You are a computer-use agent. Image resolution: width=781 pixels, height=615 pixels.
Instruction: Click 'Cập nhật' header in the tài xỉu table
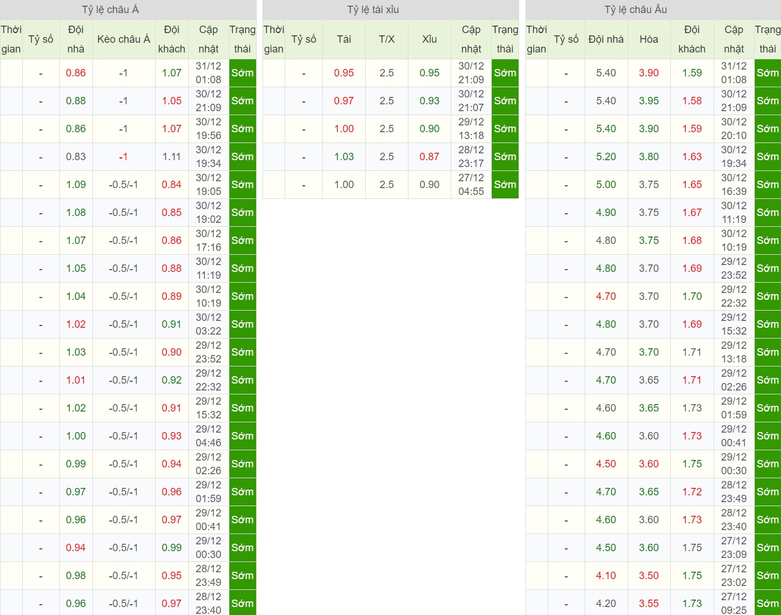point(471,39)
